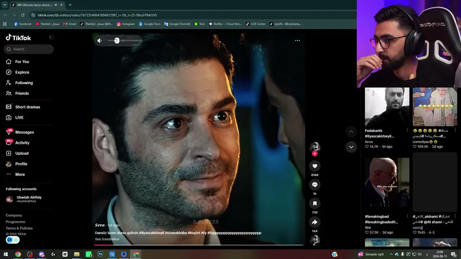Reload the page in Chrome
Viewport: 461px width, 259px height.
point(23,15)
